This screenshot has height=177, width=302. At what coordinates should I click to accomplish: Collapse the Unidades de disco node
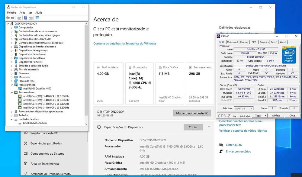pos(12,119)
